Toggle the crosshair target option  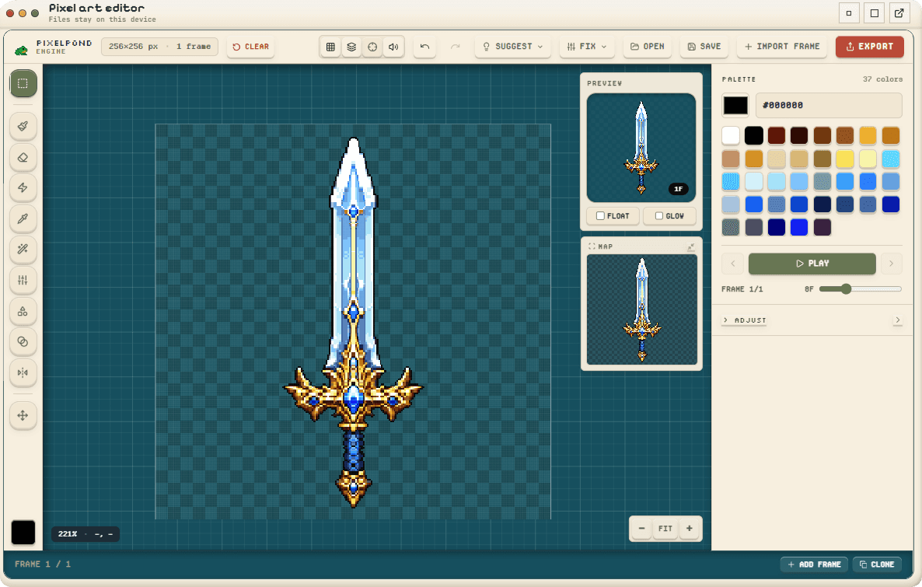372,47
